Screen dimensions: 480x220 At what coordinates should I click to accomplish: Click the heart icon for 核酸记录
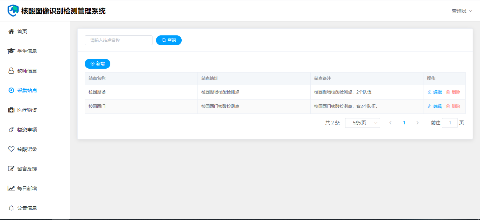(x=11, y=149)
